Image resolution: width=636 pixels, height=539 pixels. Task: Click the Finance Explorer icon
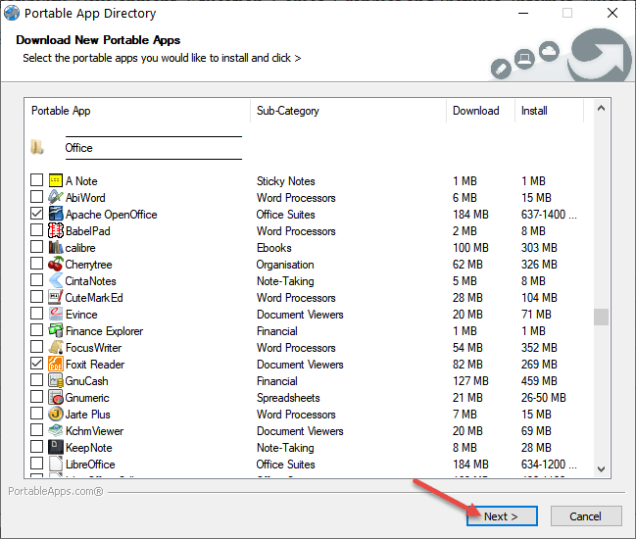coord(56,330)
